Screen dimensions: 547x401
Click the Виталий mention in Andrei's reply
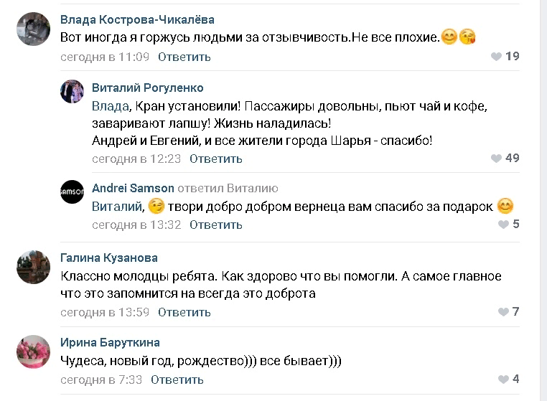click(117, 207)
